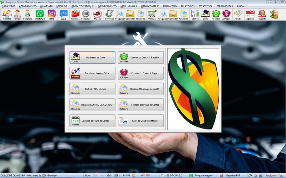Open the OS/ORÇAMENTO menu

(x=107, y=6)
